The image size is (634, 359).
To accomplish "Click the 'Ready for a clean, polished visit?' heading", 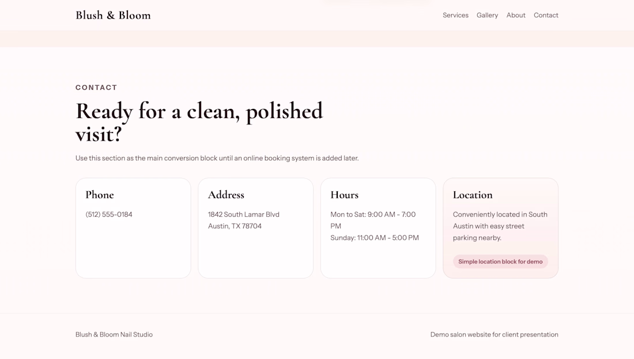I will click(x=199, y=122).
